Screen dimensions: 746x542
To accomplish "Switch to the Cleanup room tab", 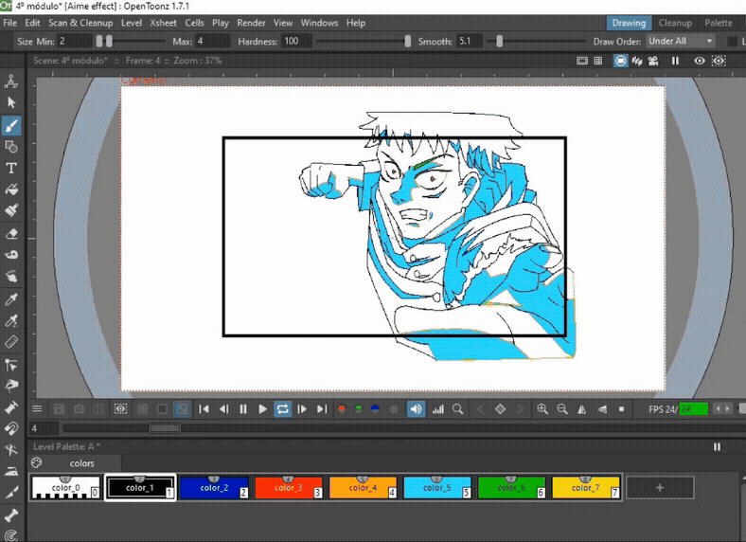I will click(x=675, y=23).
